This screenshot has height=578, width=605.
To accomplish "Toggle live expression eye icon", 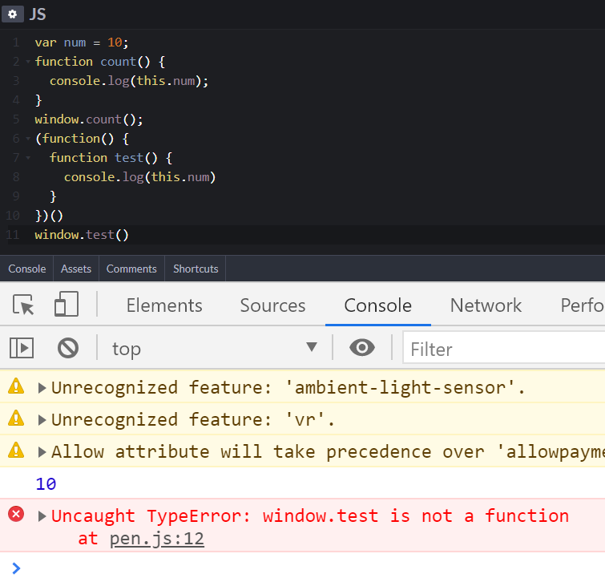I will click(x=362, y=347).
